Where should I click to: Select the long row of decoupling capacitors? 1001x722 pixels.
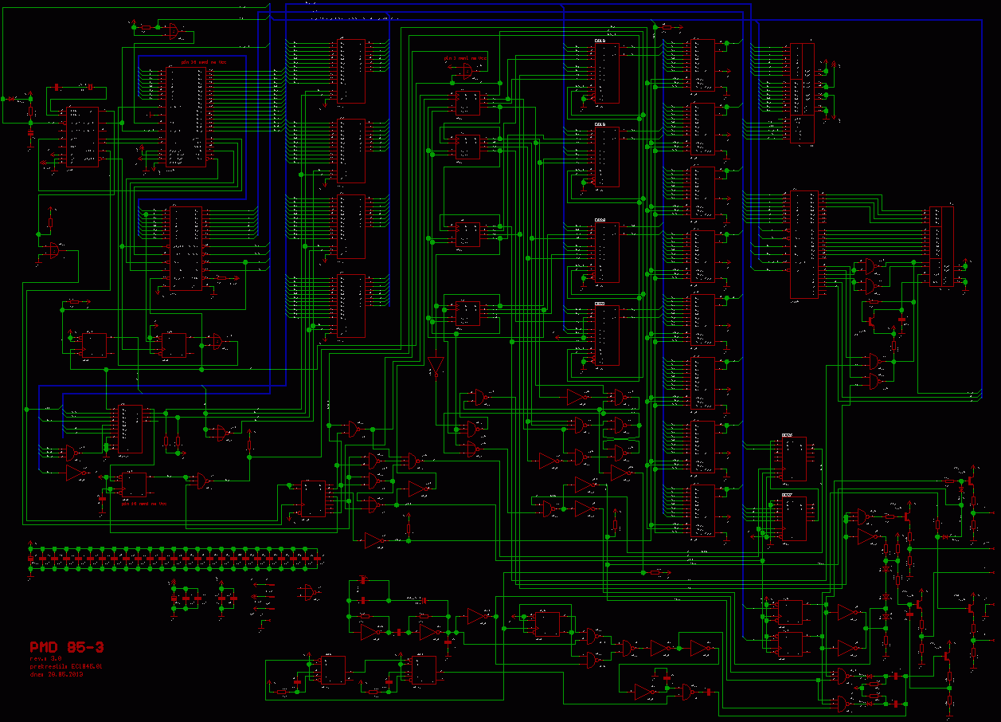(x=174, y=559)
